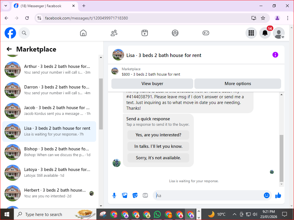
Task: Click the chat messages scrollbar thumb
Action: click(x=281, y=158)
